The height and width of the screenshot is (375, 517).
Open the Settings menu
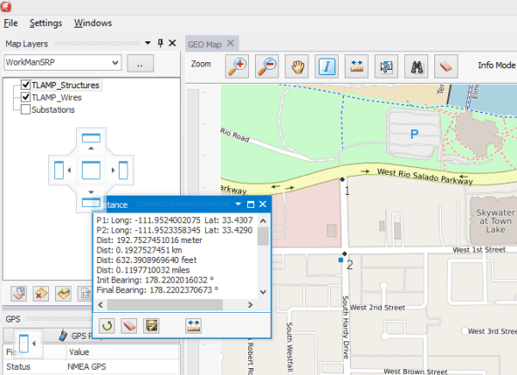point(46,22)
